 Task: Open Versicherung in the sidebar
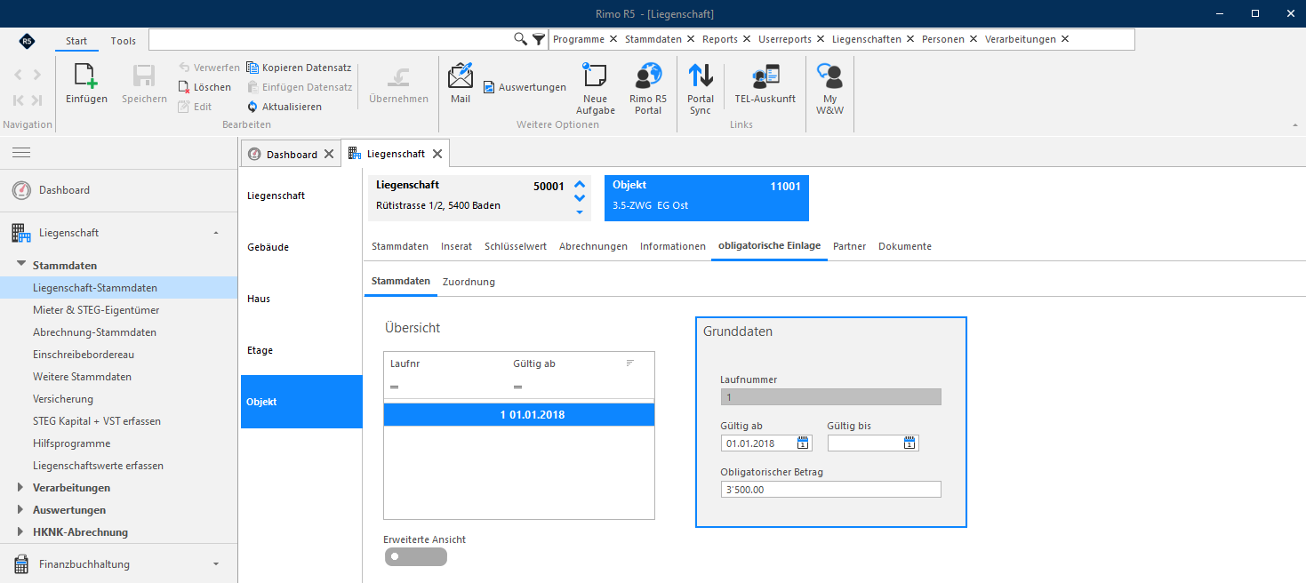63,399
